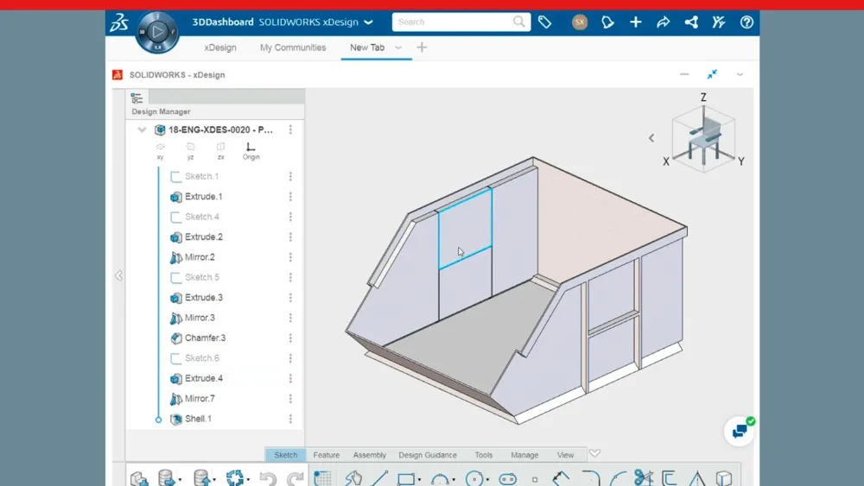Select Sketch.6 in the tree

tap(201, 358)
